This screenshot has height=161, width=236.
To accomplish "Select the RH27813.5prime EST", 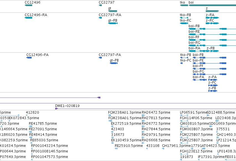I will (143, 121).
